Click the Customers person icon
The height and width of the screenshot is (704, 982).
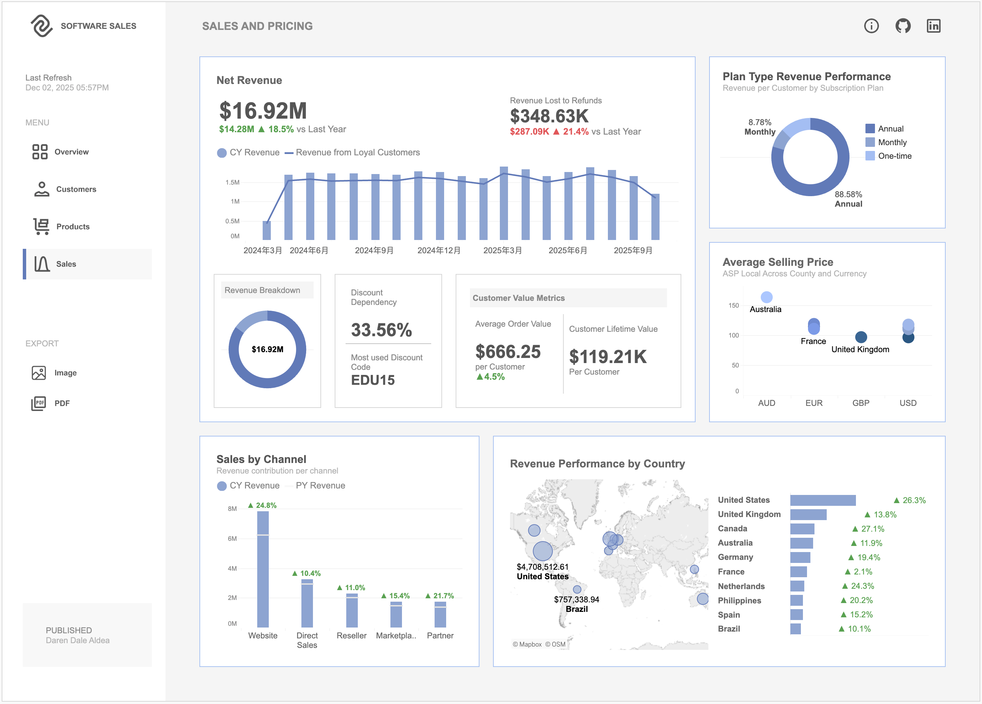coord(41,189)
